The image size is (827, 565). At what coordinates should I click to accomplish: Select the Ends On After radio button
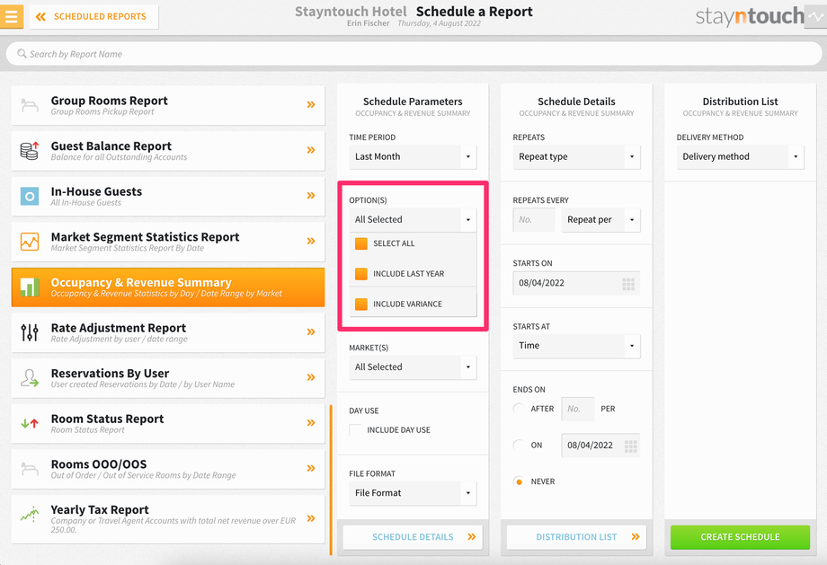click(519, 409)
